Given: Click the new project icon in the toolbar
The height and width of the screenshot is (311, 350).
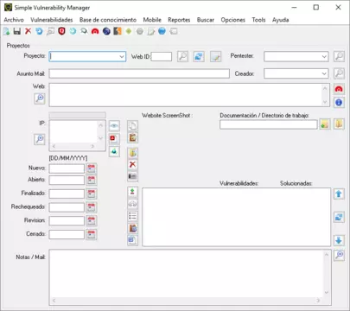Looking at the screenshot, I should click(6, 31).
